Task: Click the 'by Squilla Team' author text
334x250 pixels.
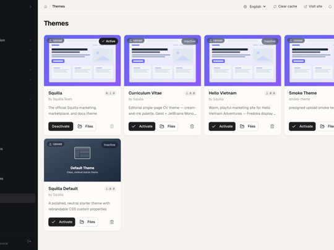Action: [x=60, y=99]
